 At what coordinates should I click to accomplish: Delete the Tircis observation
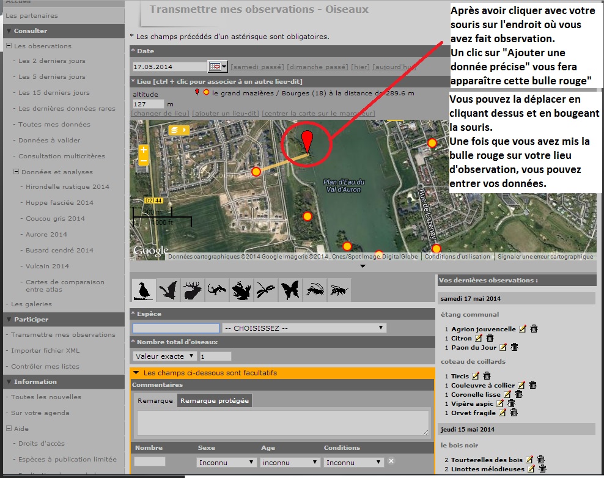click(x=487, y=375)
